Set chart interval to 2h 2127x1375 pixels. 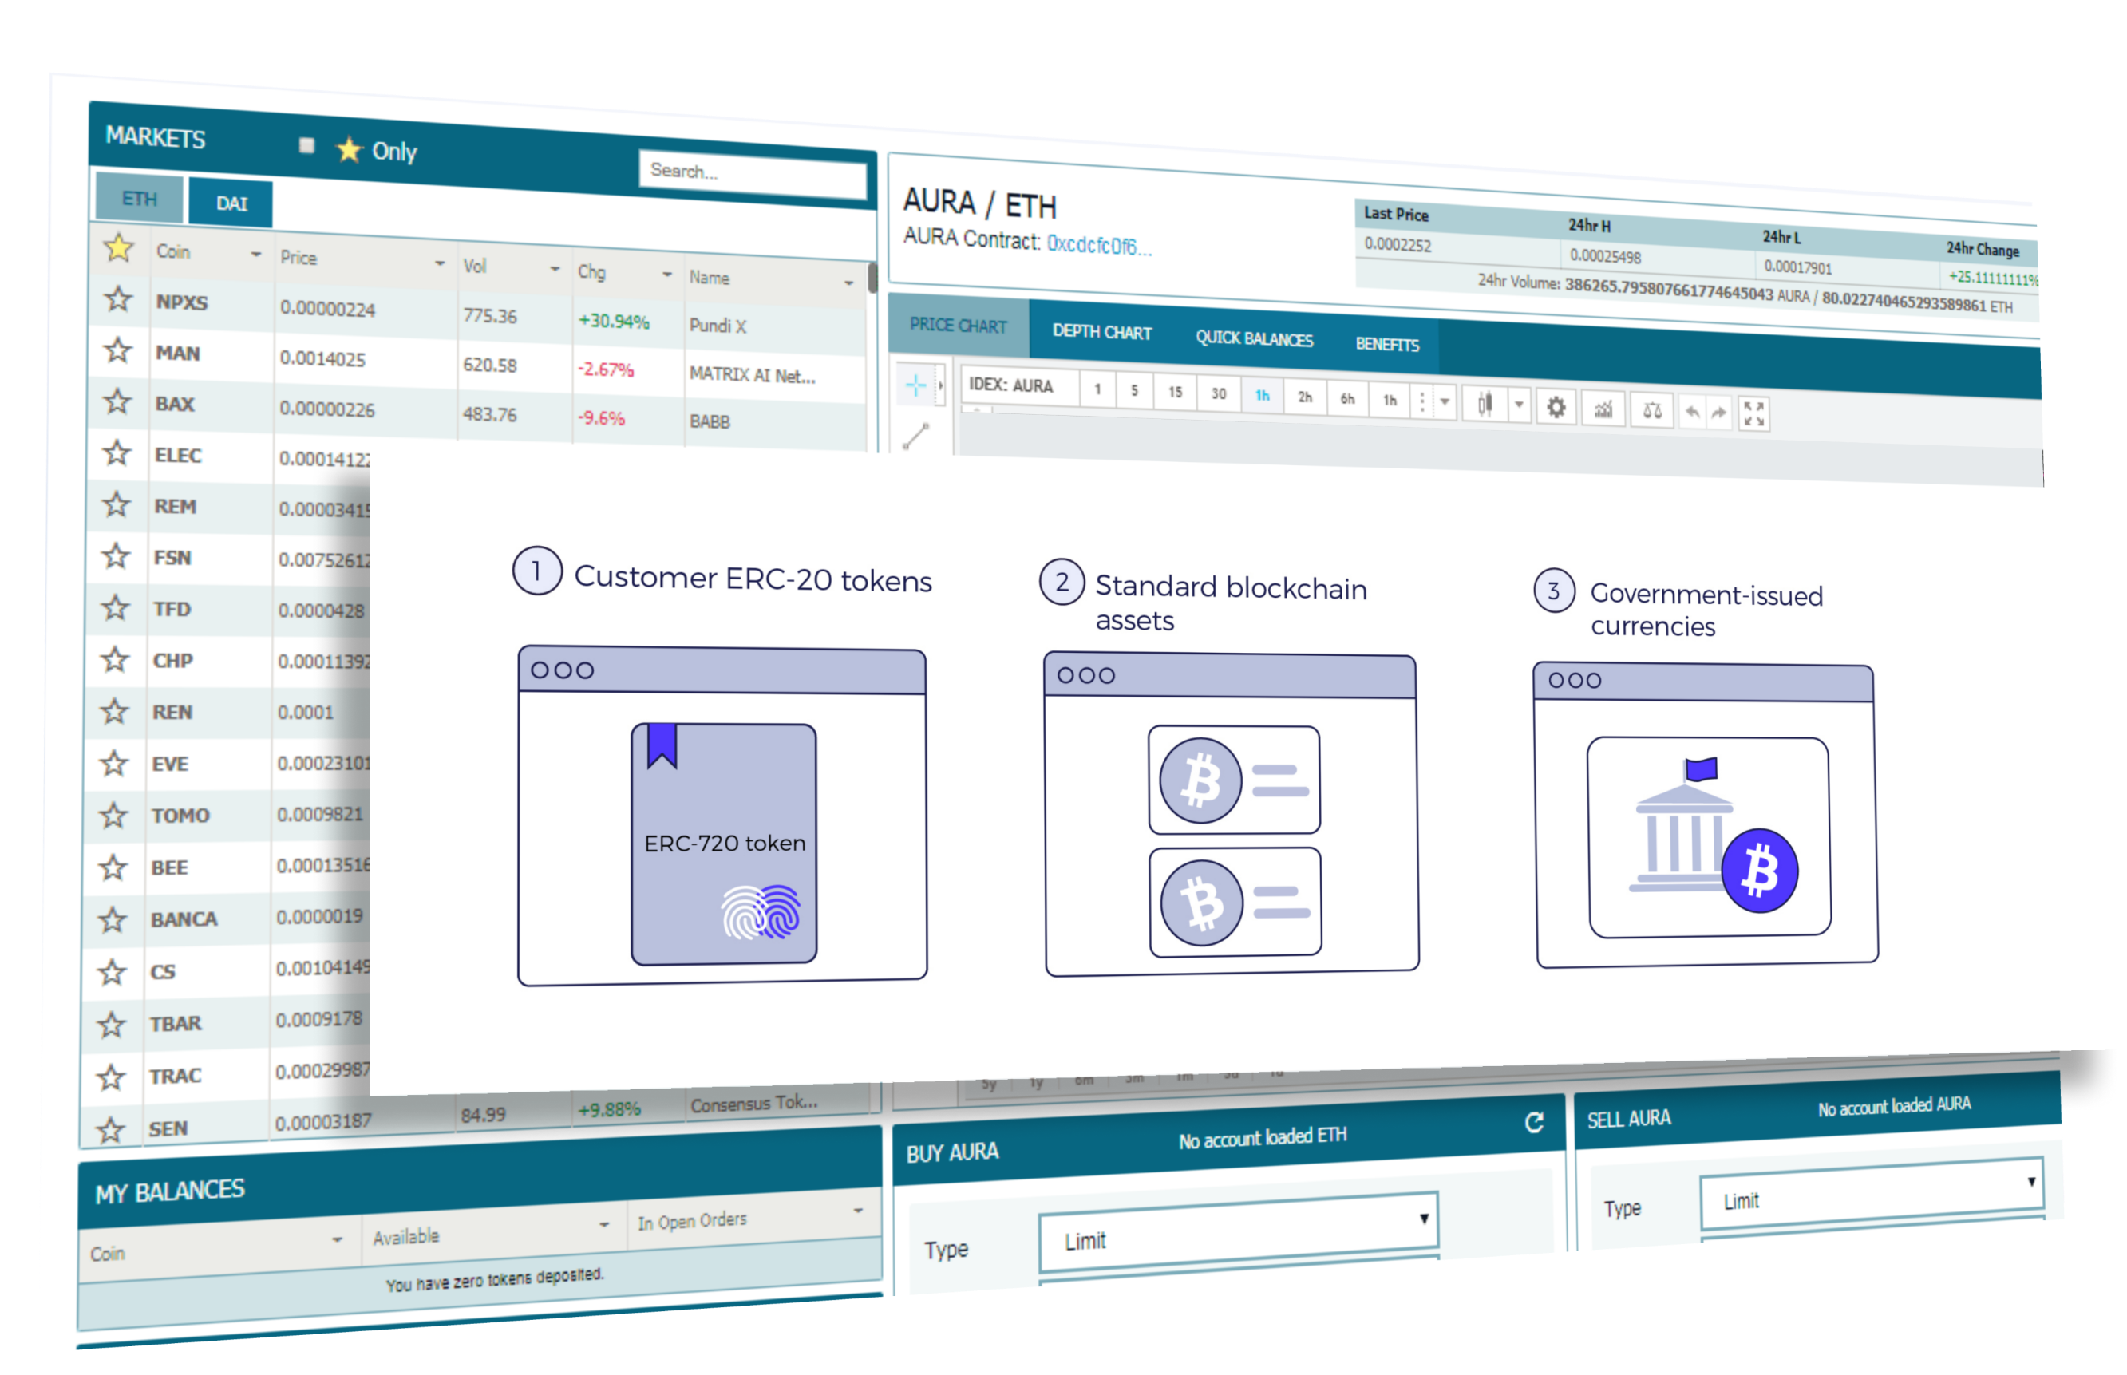[x=1305, y=398]
